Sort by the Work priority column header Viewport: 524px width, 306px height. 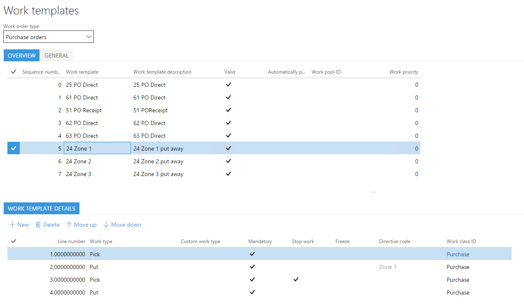(x=403, y=72)
